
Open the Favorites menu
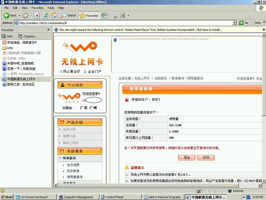click(38, 8)
